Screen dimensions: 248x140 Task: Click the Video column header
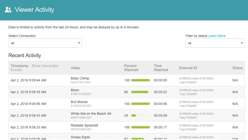point(76,68)
